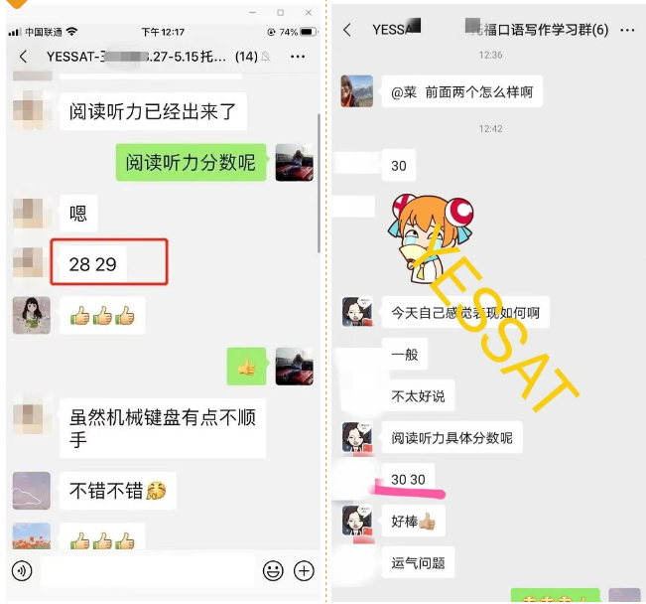Select the highlighted "28 29" message
This screenshot has height=604, width=646.
(x=93, y=264)
